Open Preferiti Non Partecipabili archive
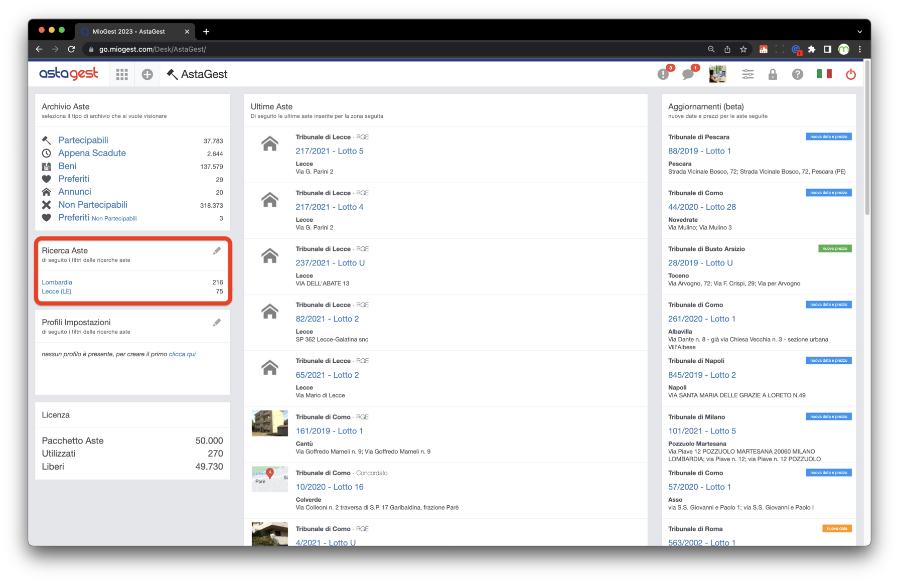899x583 pixels. pyautogui.click(x=97, y=218)
